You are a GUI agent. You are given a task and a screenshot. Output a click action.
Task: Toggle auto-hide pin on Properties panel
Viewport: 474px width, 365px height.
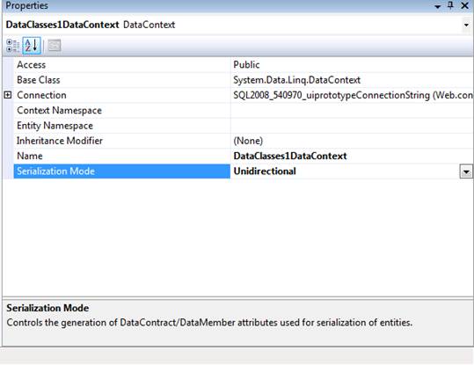451,5
